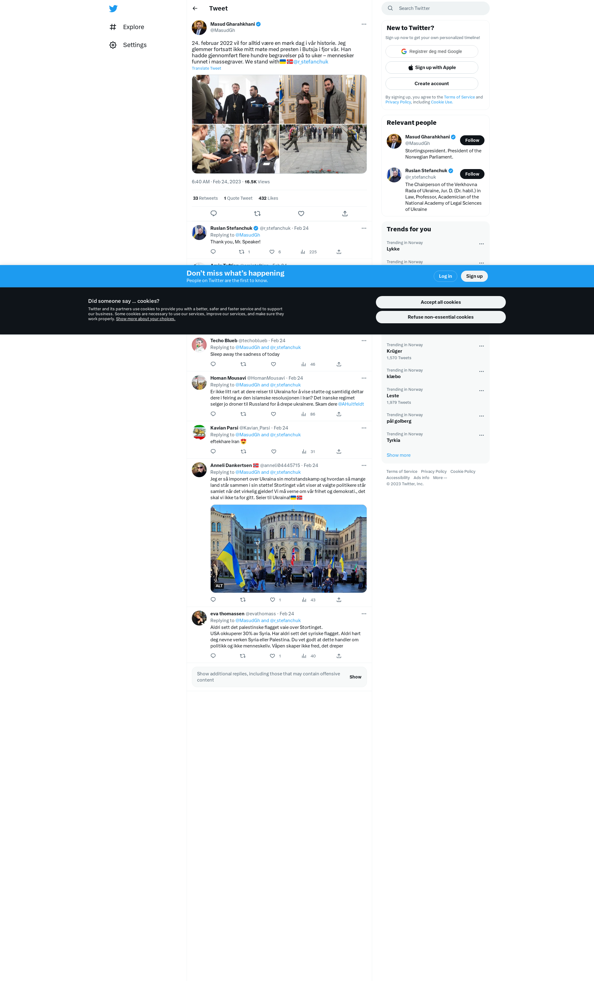Click Log in on blue banner

(x=445, y=276)
